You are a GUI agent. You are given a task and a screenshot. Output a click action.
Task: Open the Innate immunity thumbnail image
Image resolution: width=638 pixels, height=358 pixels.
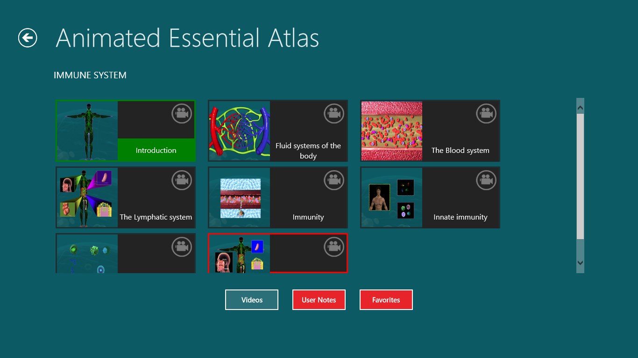pos(392,198)
